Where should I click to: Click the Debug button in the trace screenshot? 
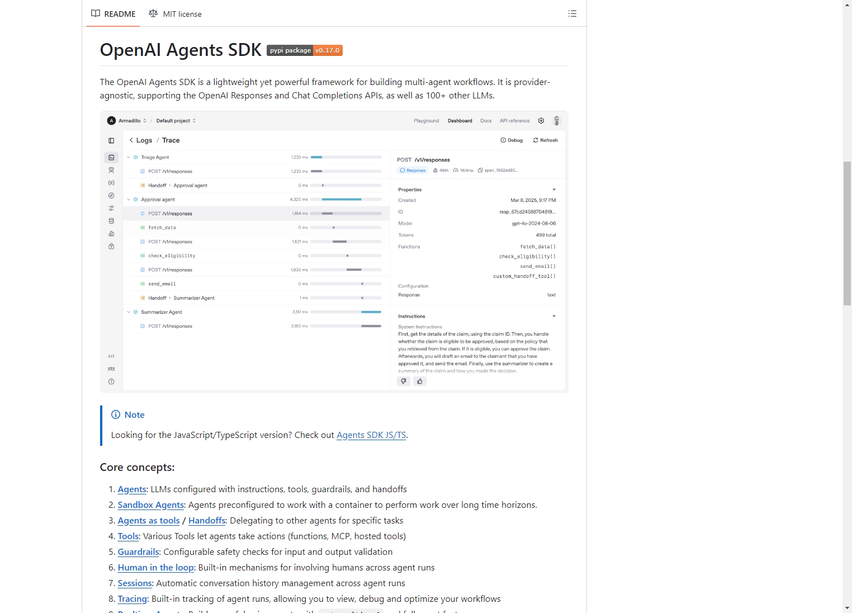pyautogui.click(x=512, y=140)
